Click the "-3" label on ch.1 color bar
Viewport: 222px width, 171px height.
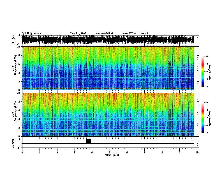click(207, 56)
